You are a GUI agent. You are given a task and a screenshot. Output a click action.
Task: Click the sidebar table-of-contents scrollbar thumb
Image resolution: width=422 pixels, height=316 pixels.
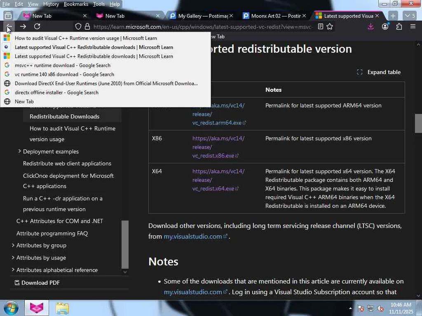pyautogui.click(x=125, y=244)
